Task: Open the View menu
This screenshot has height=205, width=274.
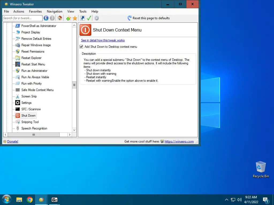Action: (71, 11)
